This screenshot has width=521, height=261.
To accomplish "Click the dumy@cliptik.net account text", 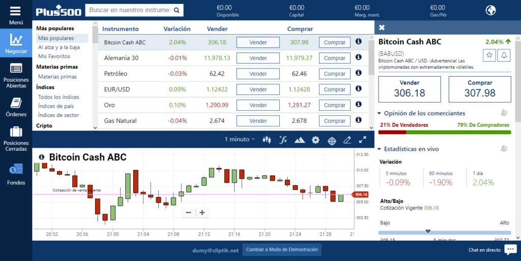I will coord(215,250).
